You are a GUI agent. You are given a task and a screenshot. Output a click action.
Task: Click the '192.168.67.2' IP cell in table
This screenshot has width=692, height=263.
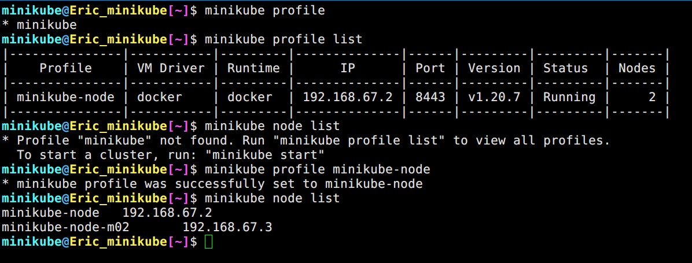click(x=347, y=97)
